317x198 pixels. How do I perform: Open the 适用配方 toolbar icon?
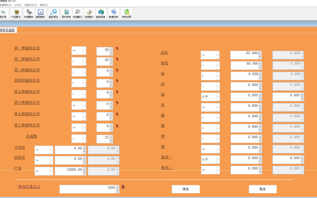(x=90, y=14)
